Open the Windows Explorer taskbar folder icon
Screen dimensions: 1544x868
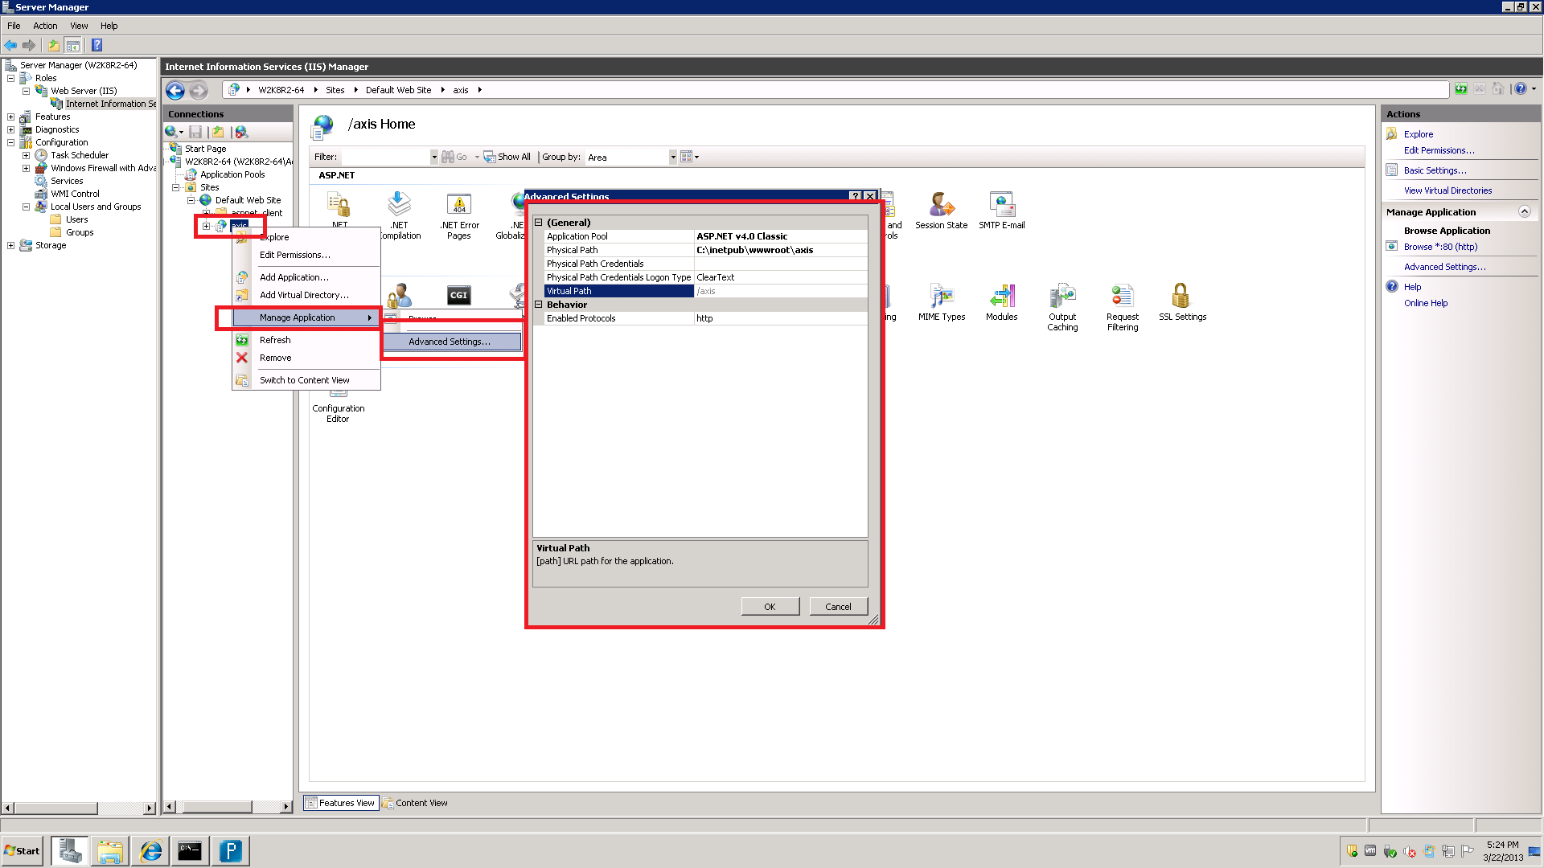click(x=110, y=851)
